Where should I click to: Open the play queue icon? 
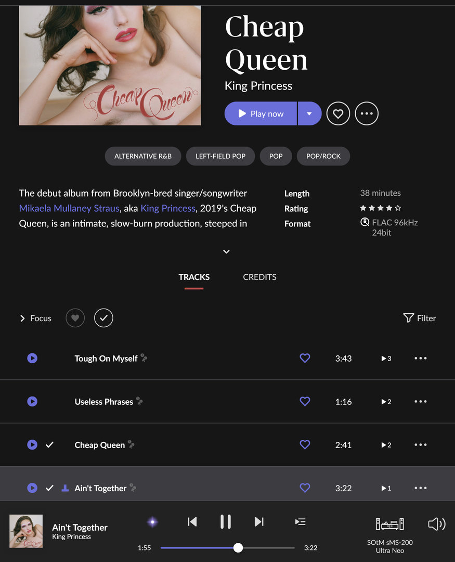[300, 522]
